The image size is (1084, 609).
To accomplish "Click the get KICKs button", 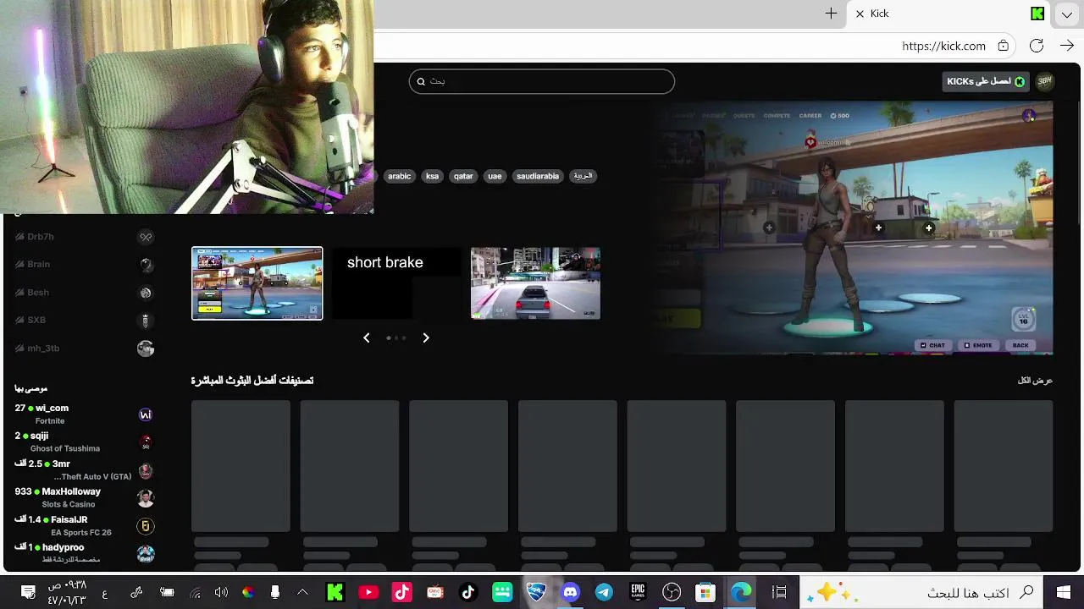I will (986, 81).
